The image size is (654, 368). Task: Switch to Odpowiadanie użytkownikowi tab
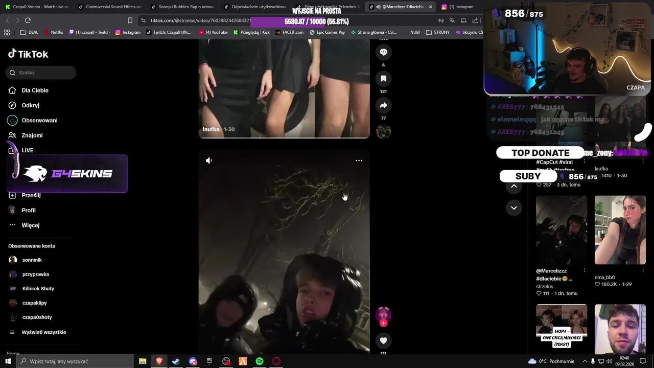pos(254,7)
